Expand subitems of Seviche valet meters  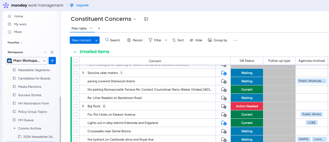[83, 73]
